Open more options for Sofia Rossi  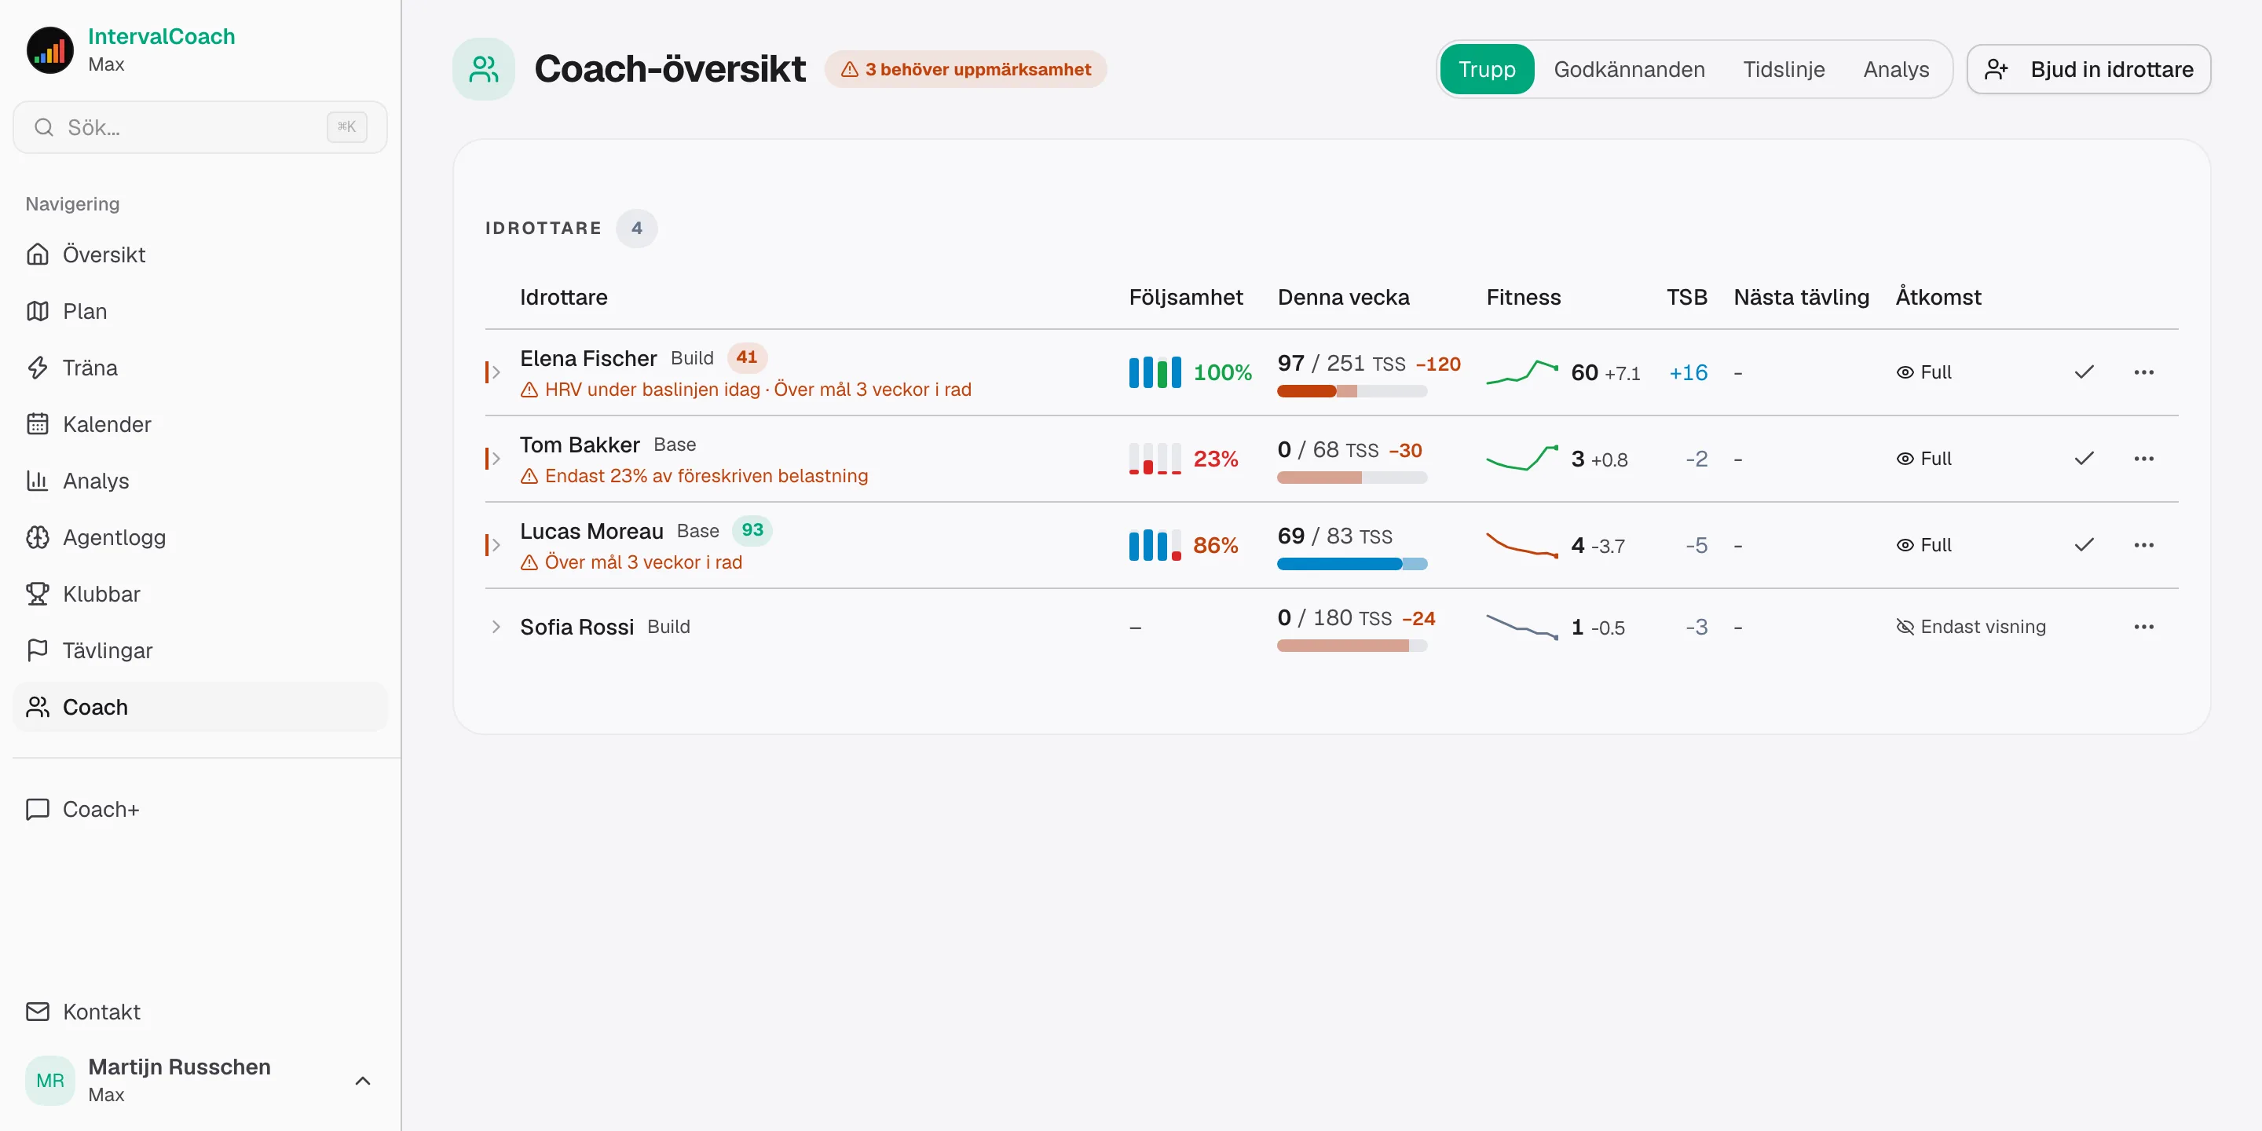click(2143, 627)
